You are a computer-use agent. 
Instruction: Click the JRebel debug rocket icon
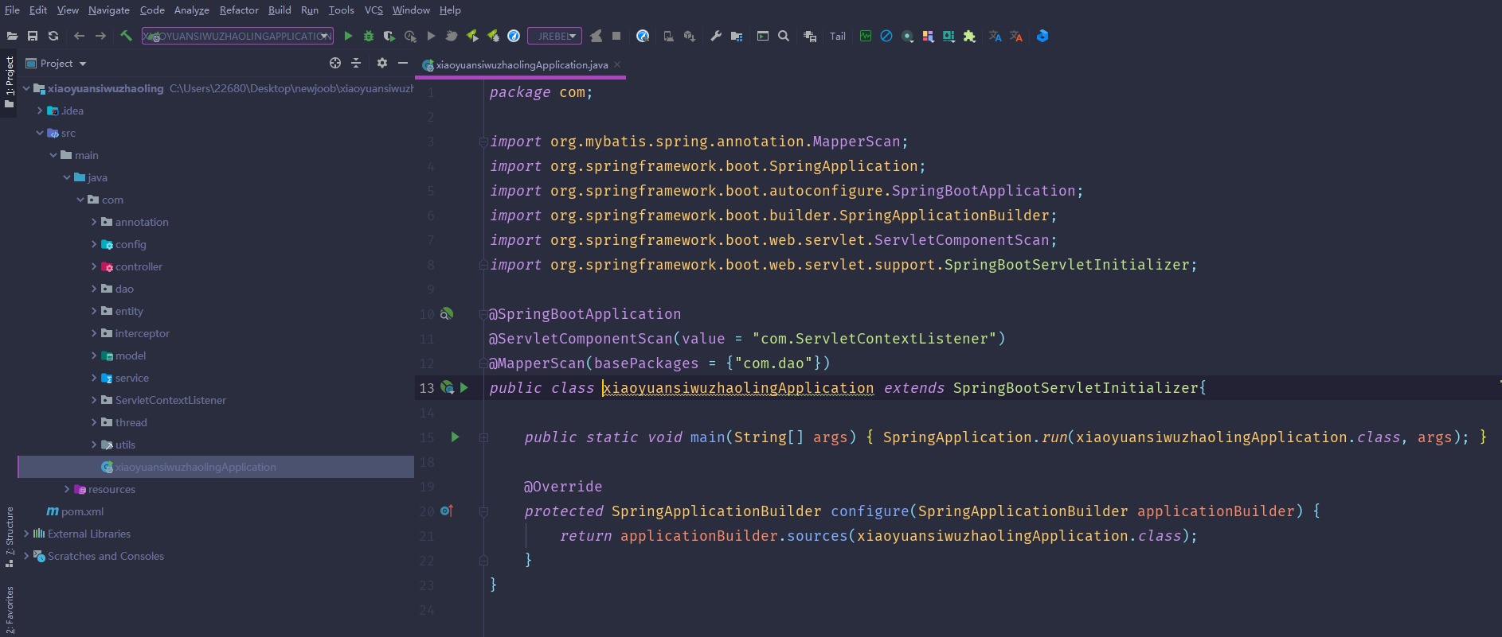pos(493,36)
